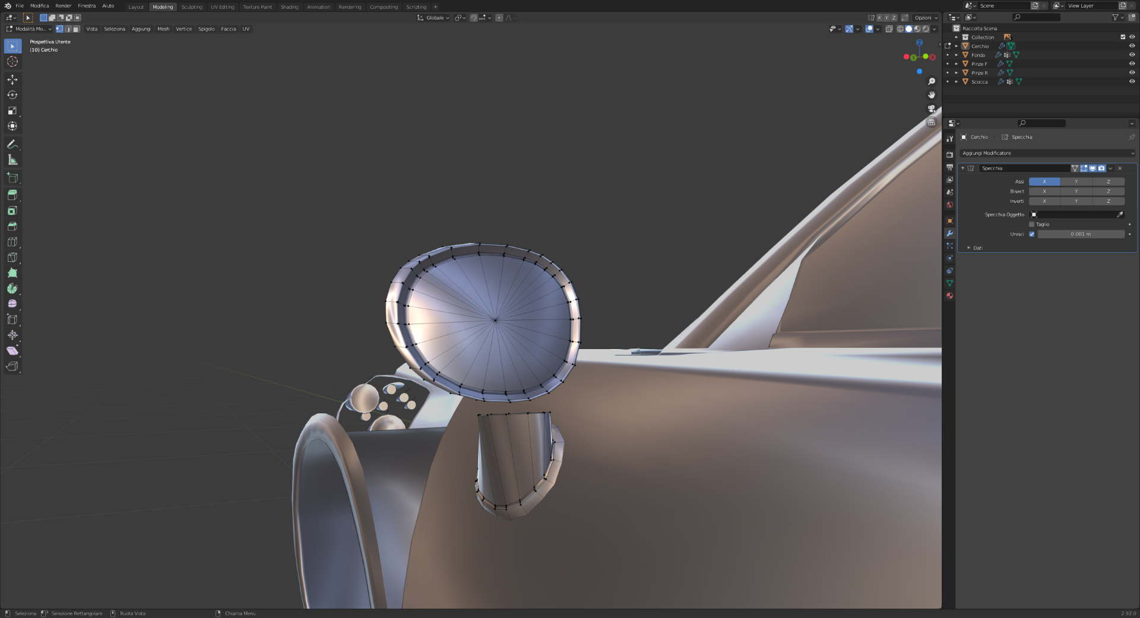This screenshot has width=1140, height=618.
Task: Select the Edge Slide tool
Action: tap(12, 319)
